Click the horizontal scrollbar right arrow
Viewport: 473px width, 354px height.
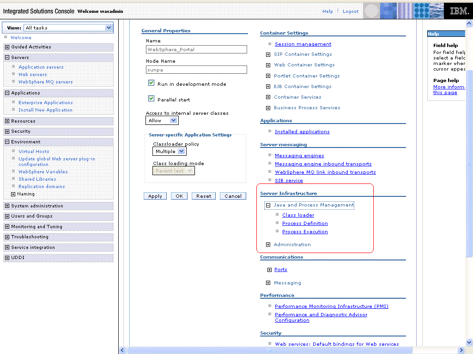coord(461,350)
